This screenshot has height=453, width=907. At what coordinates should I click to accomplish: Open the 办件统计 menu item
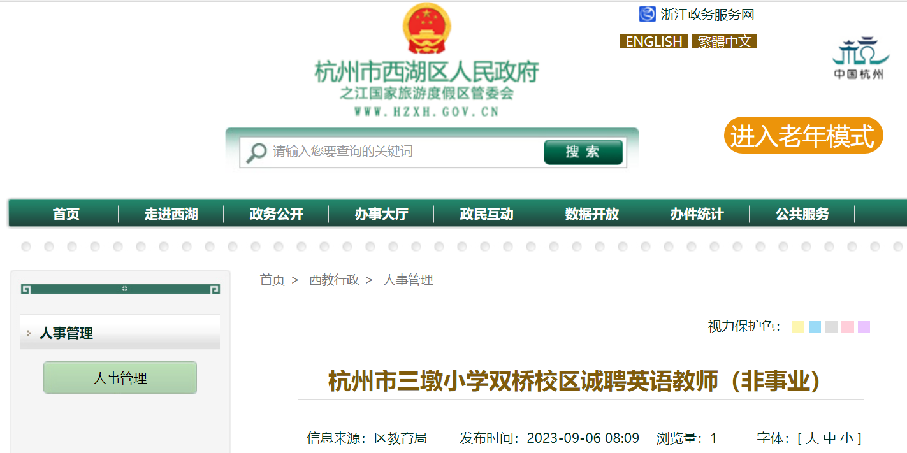[697, 214]
